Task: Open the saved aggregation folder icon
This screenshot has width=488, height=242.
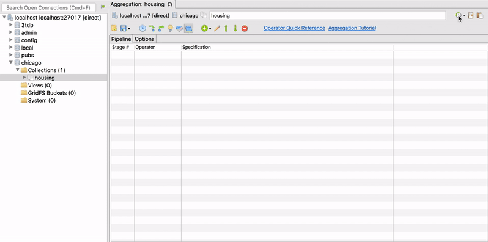Action: click(x=114, y=28)
